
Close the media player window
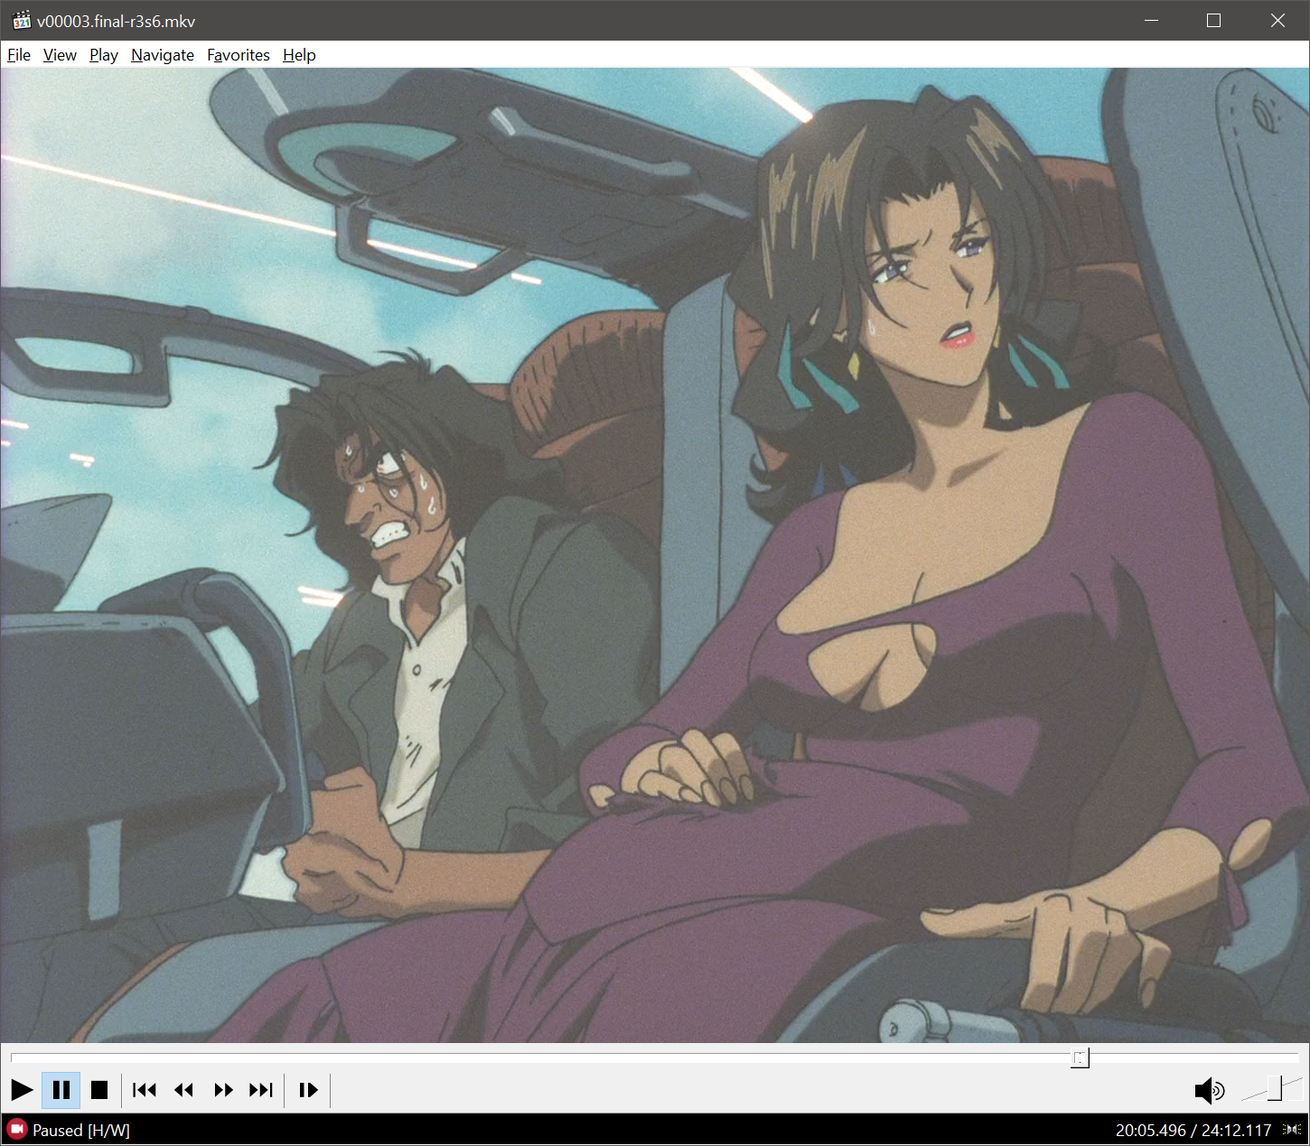click(1277, 20)
